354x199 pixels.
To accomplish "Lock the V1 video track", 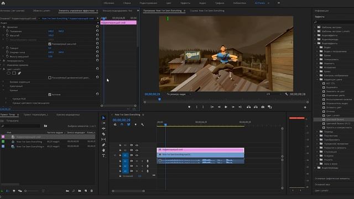I will pyautogui.click(x=121, y=155).
